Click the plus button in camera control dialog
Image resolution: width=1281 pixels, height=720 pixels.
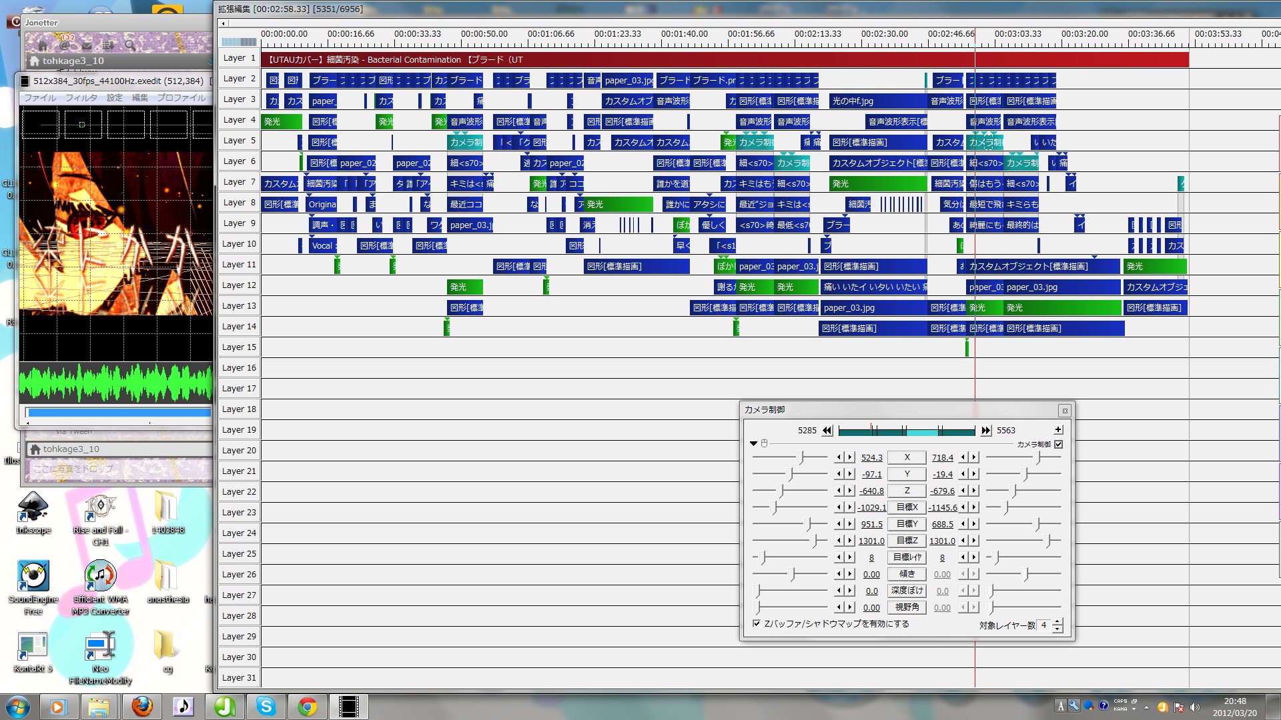pyautogui.click(x=1058, y=430)
